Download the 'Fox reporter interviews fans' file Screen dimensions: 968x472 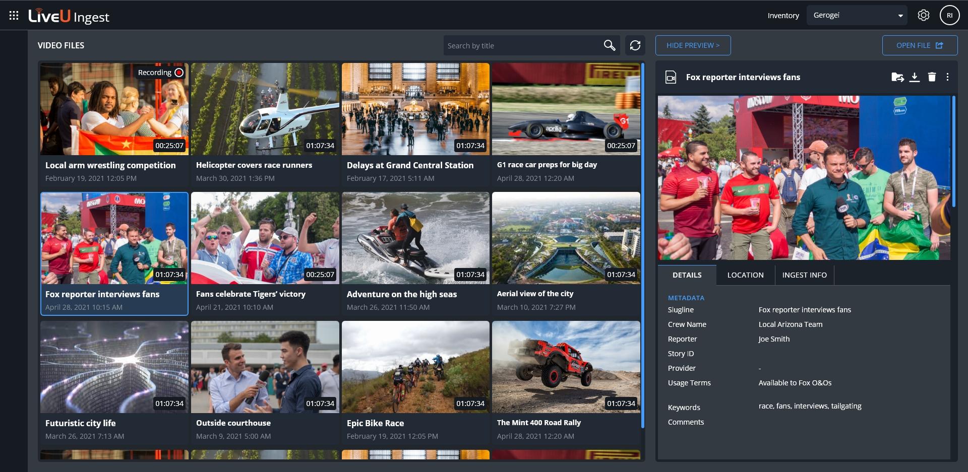click(915, 77)
